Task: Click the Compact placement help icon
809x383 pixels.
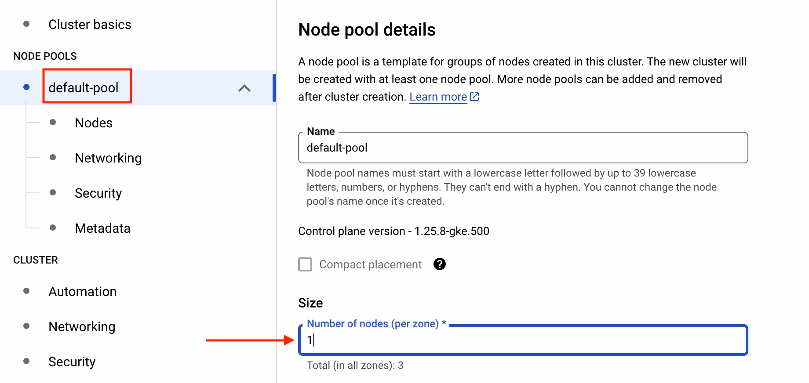Action: pos(439,264)
